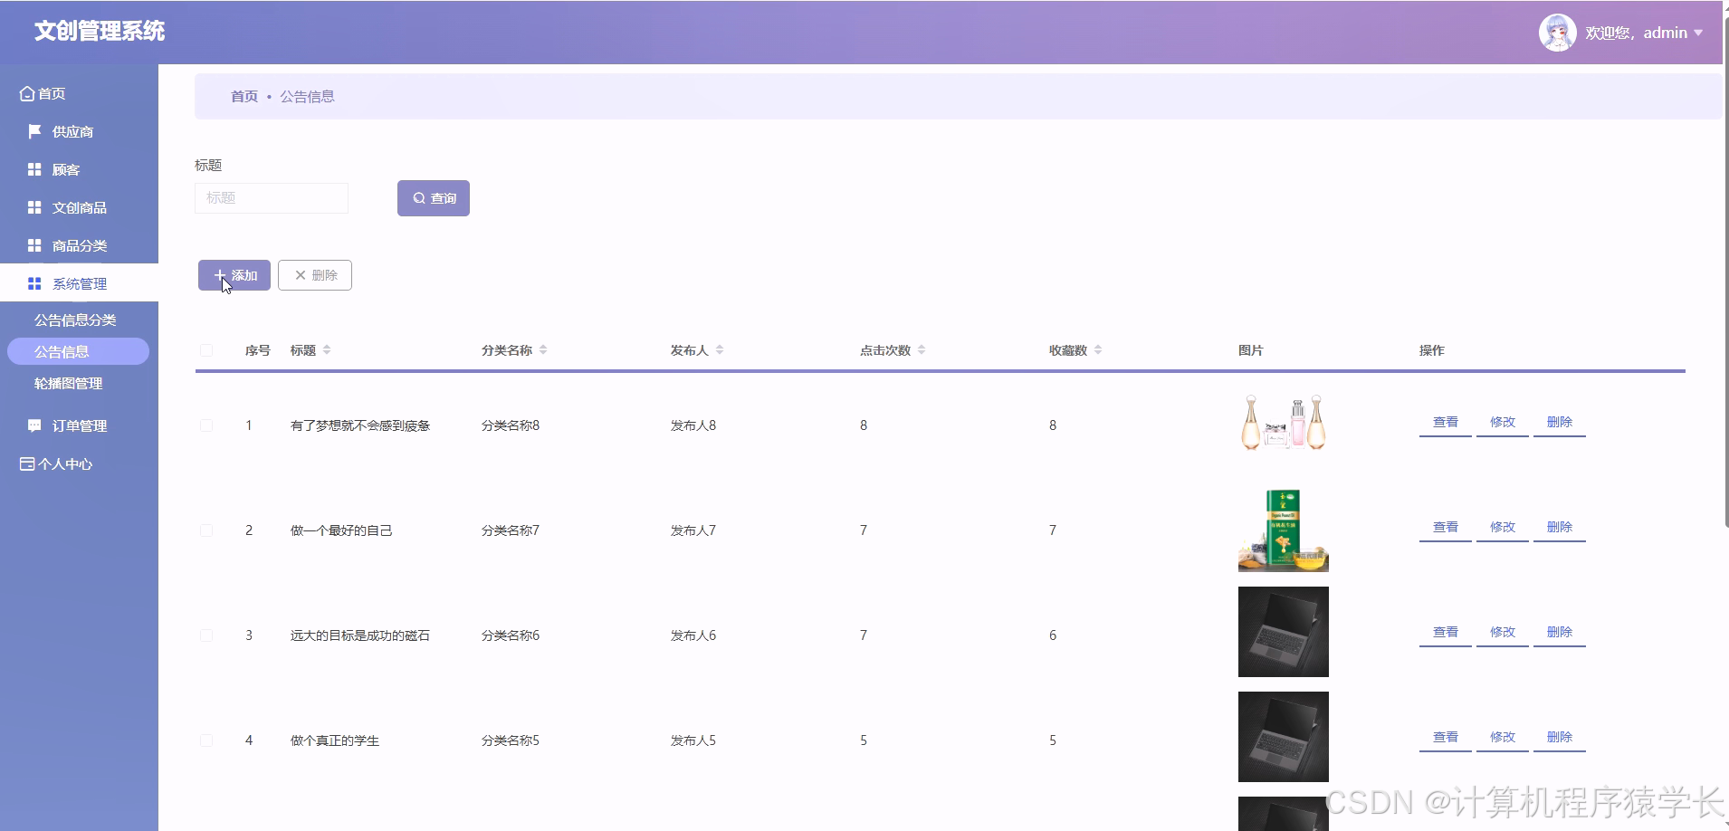Open 订单管理 menu item
Viewport: 1729px width, 831px height.
79,425
